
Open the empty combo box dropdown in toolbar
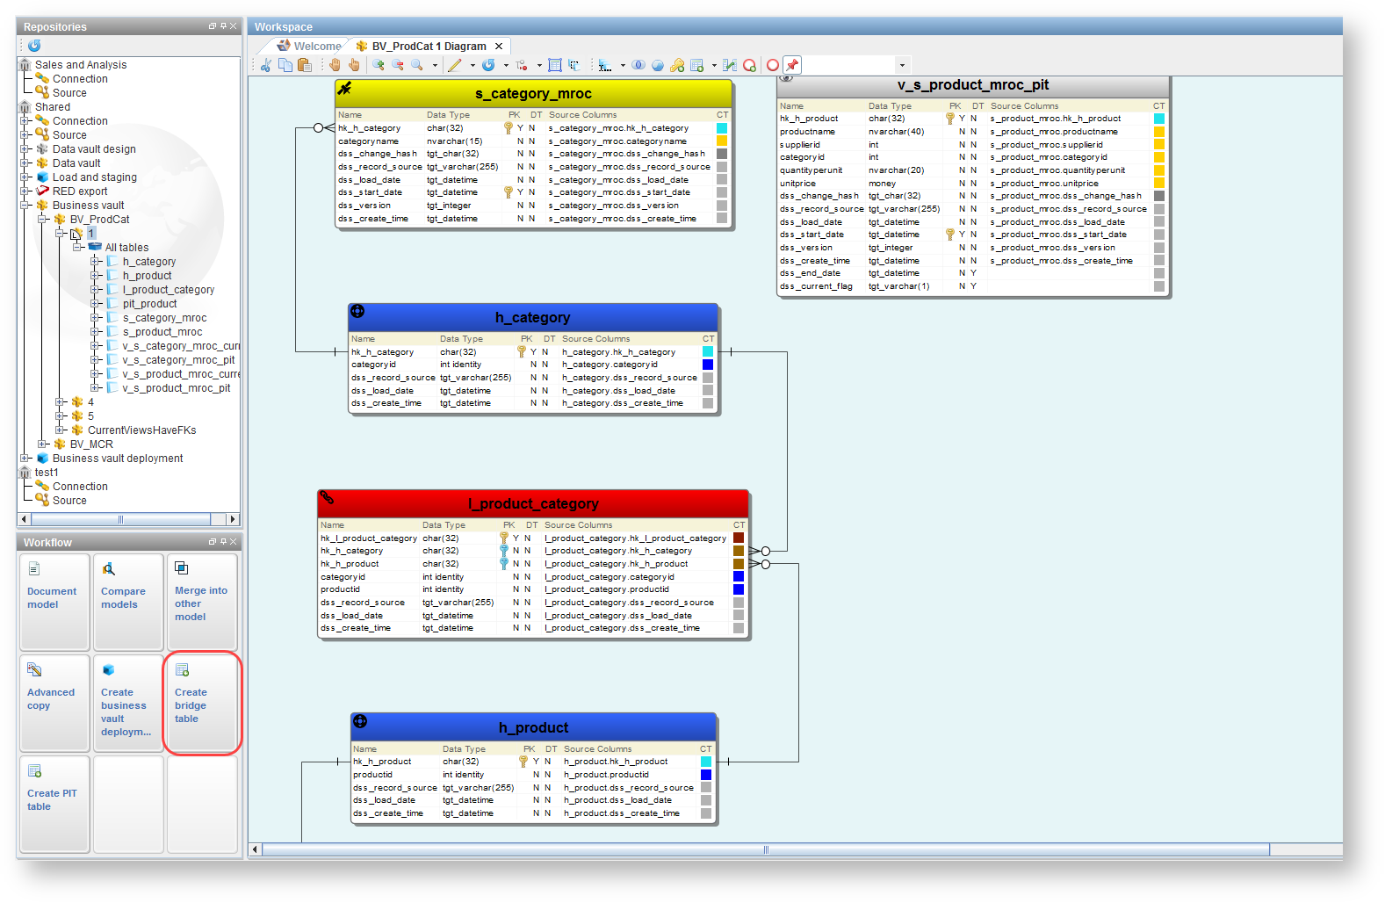tap(901, 65)
